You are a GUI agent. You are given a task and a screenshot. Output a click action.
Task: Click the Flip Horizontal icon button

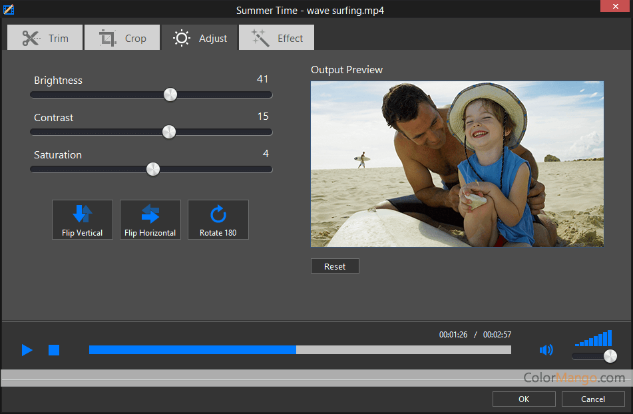pyautogui.click(x=150, y=220)
